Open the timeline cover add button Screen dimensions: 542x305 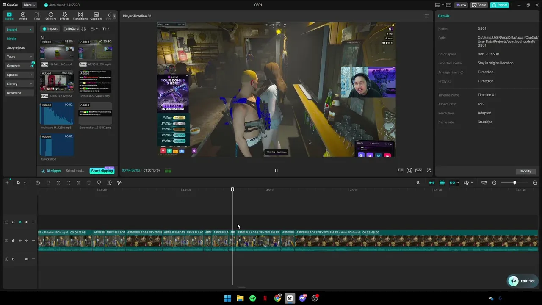[7, 183]
